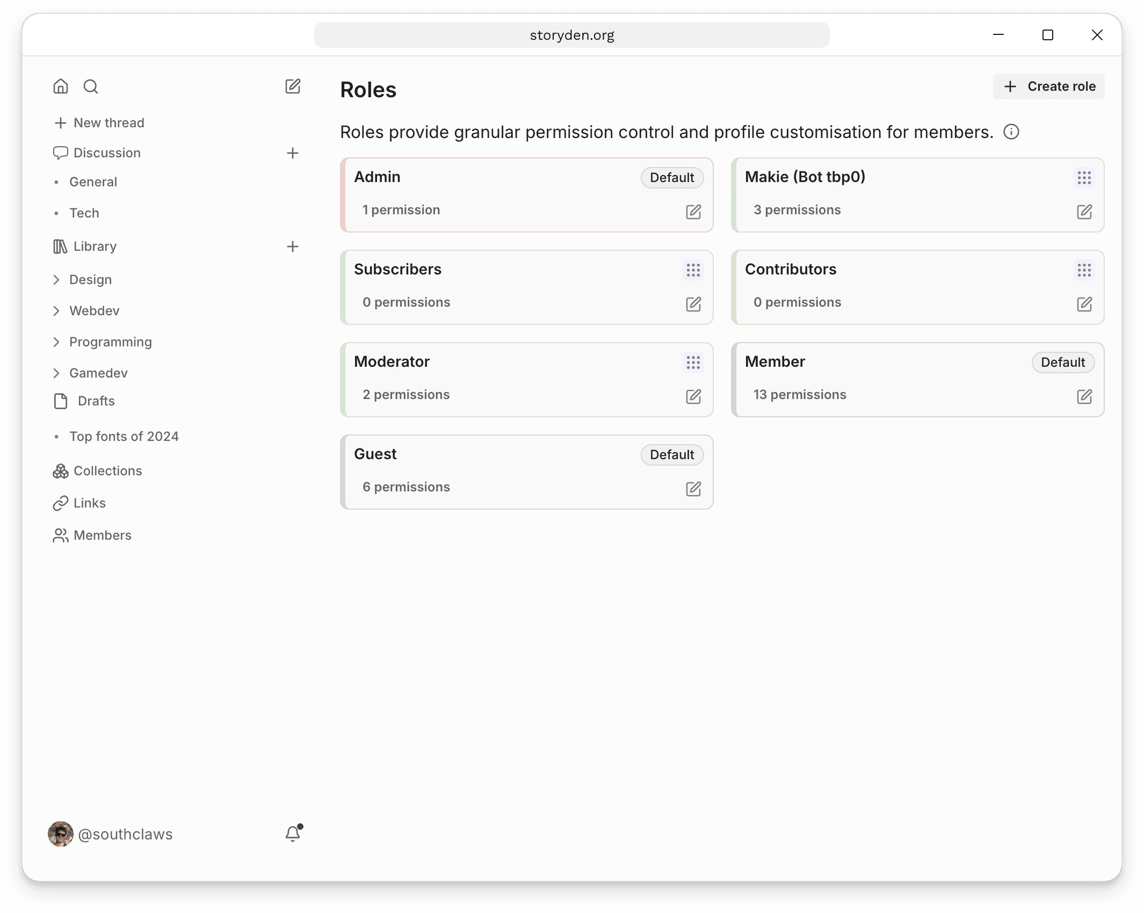Go to Links page

[79, 503]
